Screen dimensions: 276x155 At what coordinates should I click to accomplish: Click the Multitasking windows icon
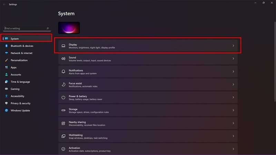pos(63,136)
